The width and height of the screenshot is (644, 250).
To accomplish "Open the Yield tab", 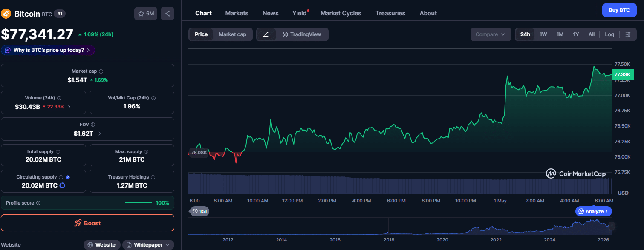I will coord(300,13).
